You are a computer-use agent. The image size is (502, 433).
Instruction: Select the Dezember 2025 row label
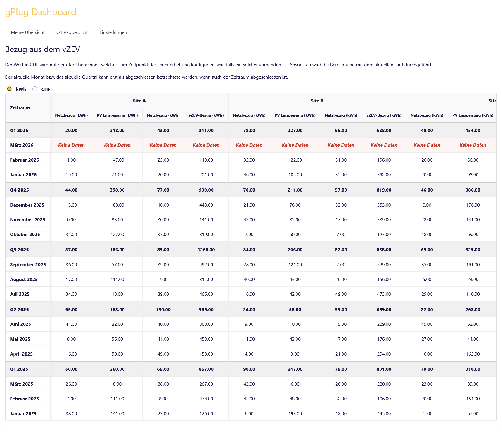click(27, 205)
